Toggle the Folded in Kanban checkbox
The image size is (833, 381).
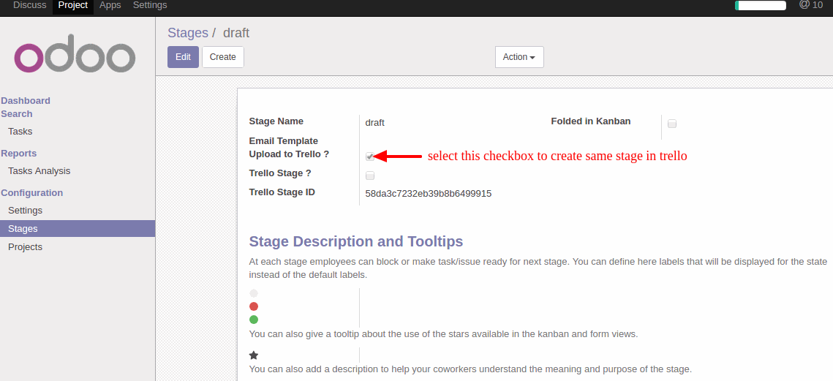point(672,124)
